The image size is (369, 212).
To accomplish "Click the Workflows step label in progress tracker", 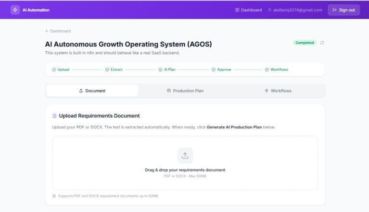I will coord(279,70).
